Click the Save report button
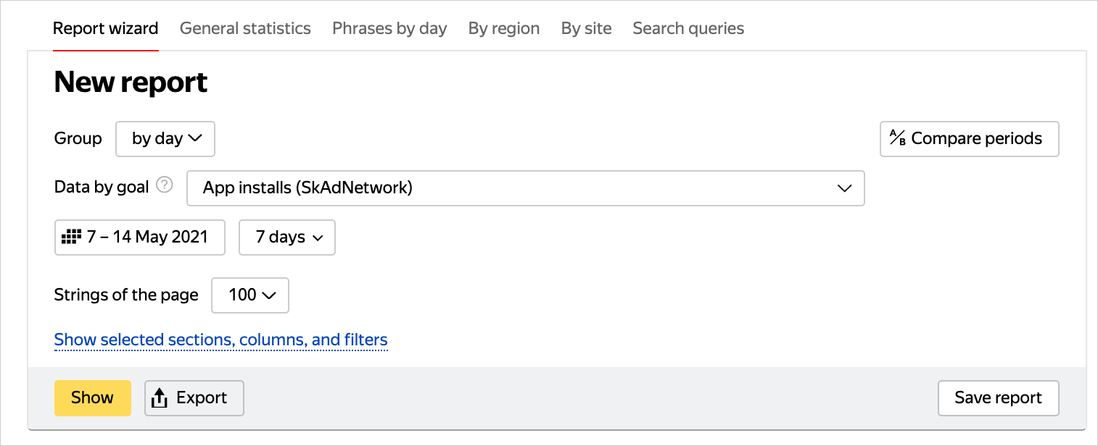 pos(998,398)
